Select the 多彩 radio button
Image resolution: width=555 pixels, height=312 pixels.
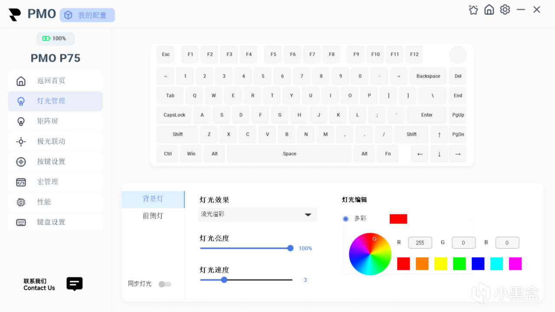click(x=346, y=219)
